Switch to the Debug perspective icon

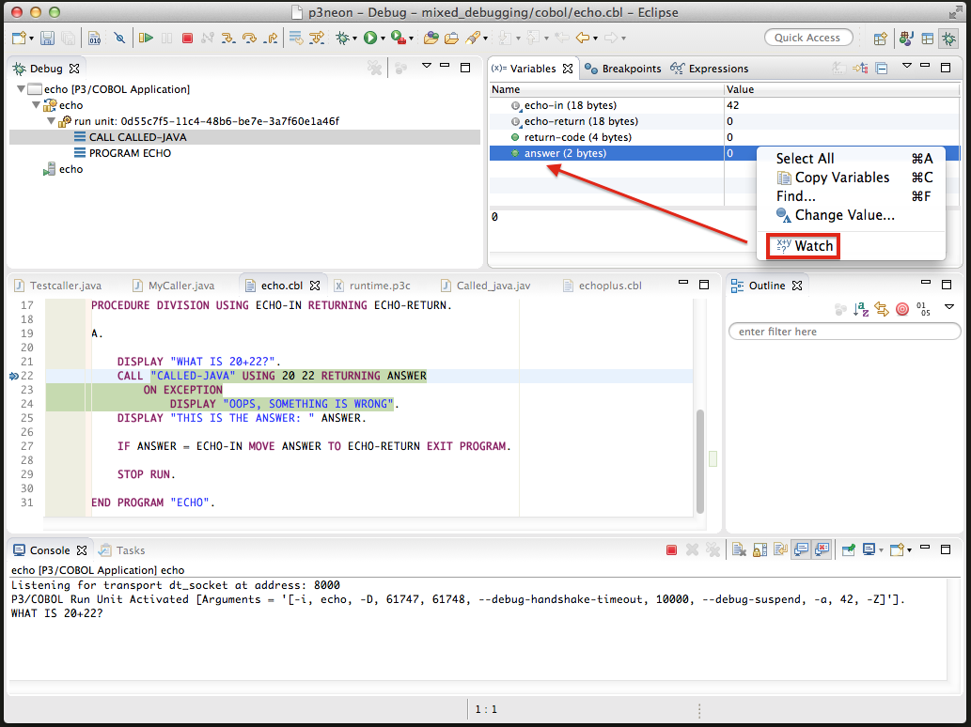click(948, 39)
